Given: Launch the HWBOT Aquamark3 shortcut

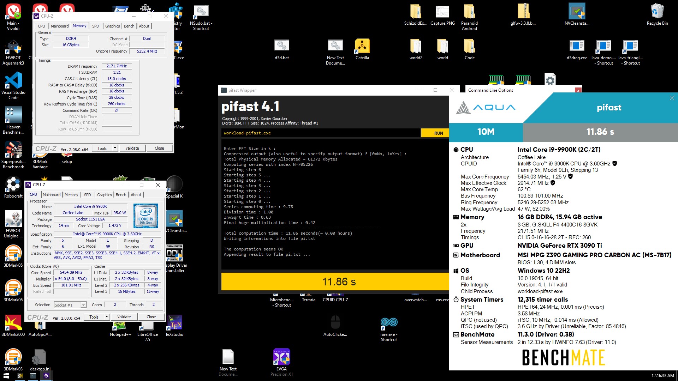Looking at the screenshot, I should pos(13,52).
